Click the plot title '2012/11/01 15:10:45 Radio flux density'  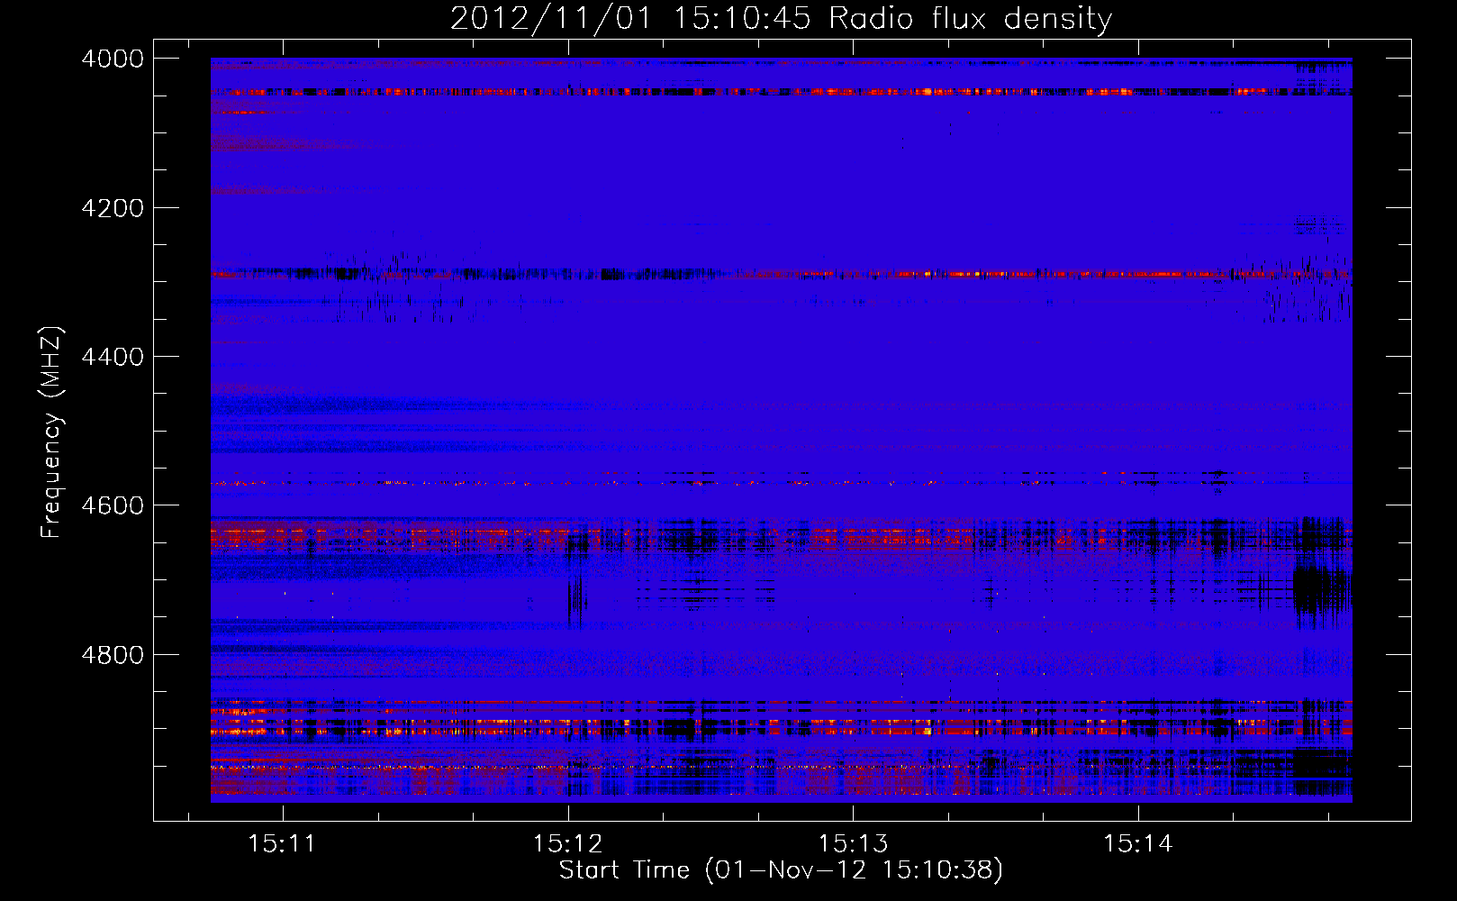click(x=781, y=18)
